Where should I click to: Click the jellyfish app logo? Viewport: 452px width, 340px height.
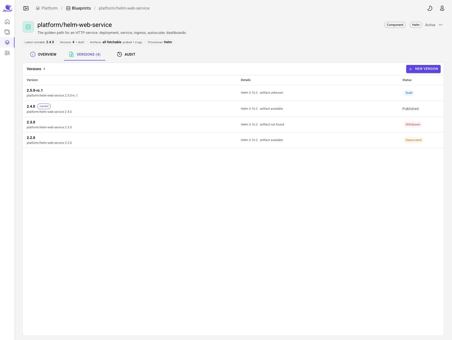click(x=7, y=8)
